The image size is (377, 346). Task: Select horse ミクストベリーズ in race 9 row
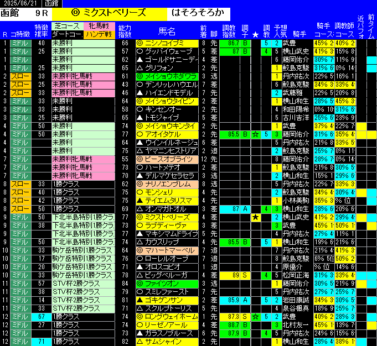[167, 217]
